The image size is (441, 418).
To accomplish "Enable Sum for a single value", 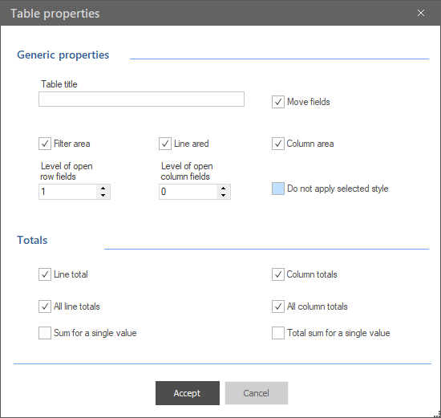I will [x=45, y=333].
